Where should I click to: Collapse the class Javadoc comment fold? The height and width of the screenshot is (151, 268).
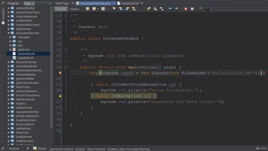[66, 15]
